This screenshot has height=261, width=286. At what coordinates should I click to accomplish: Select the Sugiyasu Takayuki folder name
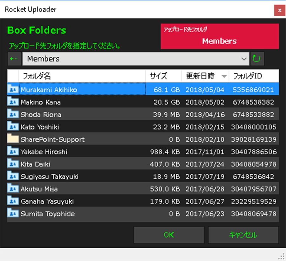(50, 177)
